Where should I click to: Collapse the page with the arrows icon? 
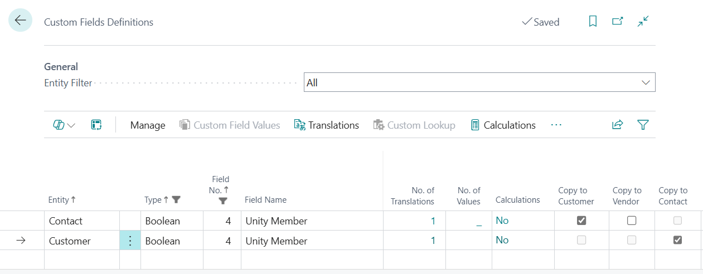click(643, 22)
